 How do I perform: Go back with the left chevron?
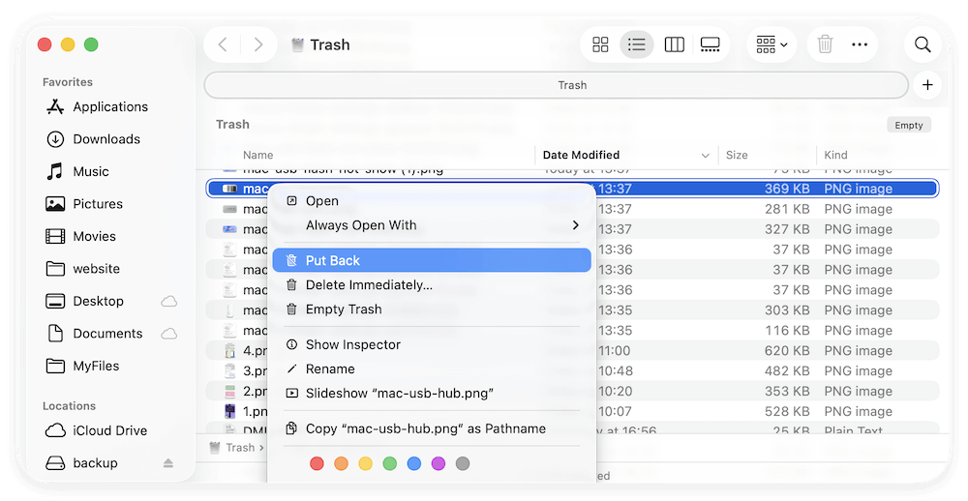pos(223,44)
